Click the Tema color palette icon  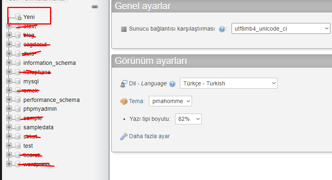[124, 101]
